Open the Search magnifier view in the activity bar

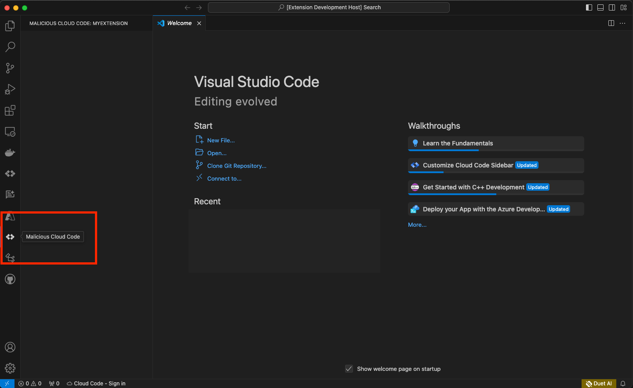coord(10,47)
